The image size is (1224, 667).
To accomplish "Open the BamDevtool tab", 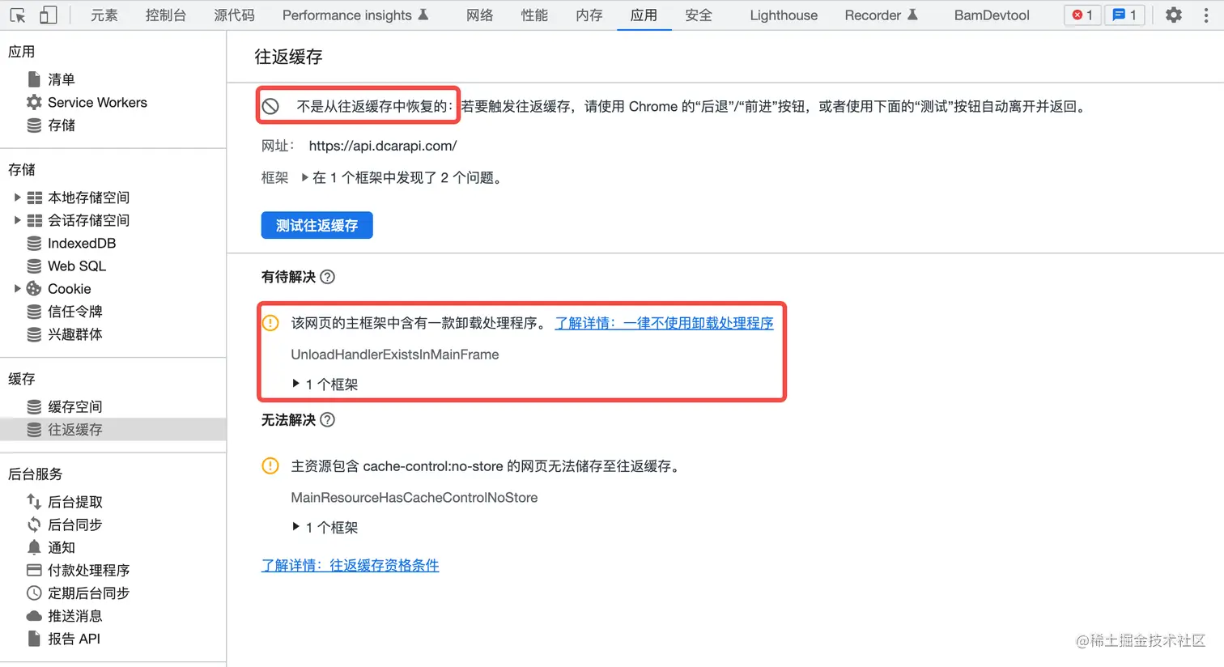I will 992,15.
